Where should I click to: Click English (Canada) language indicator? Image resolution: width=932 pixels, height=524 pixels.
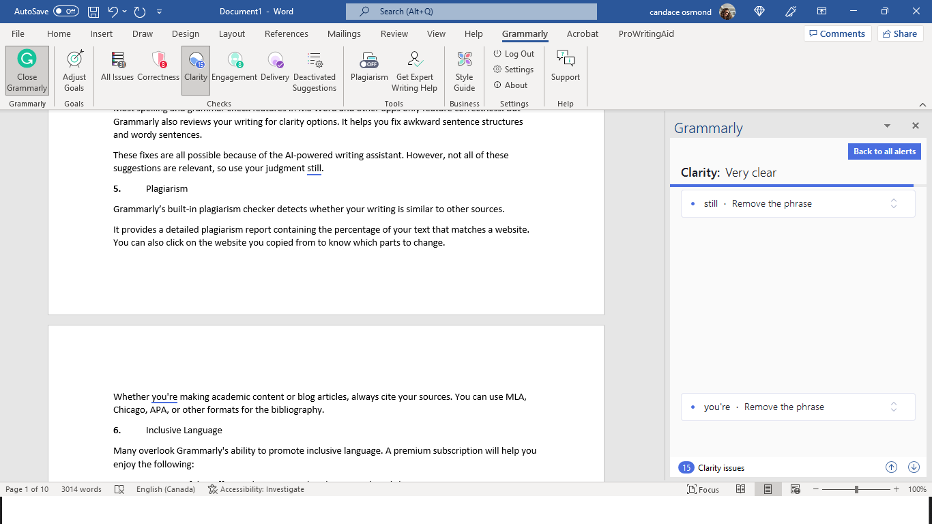point(166,489)
